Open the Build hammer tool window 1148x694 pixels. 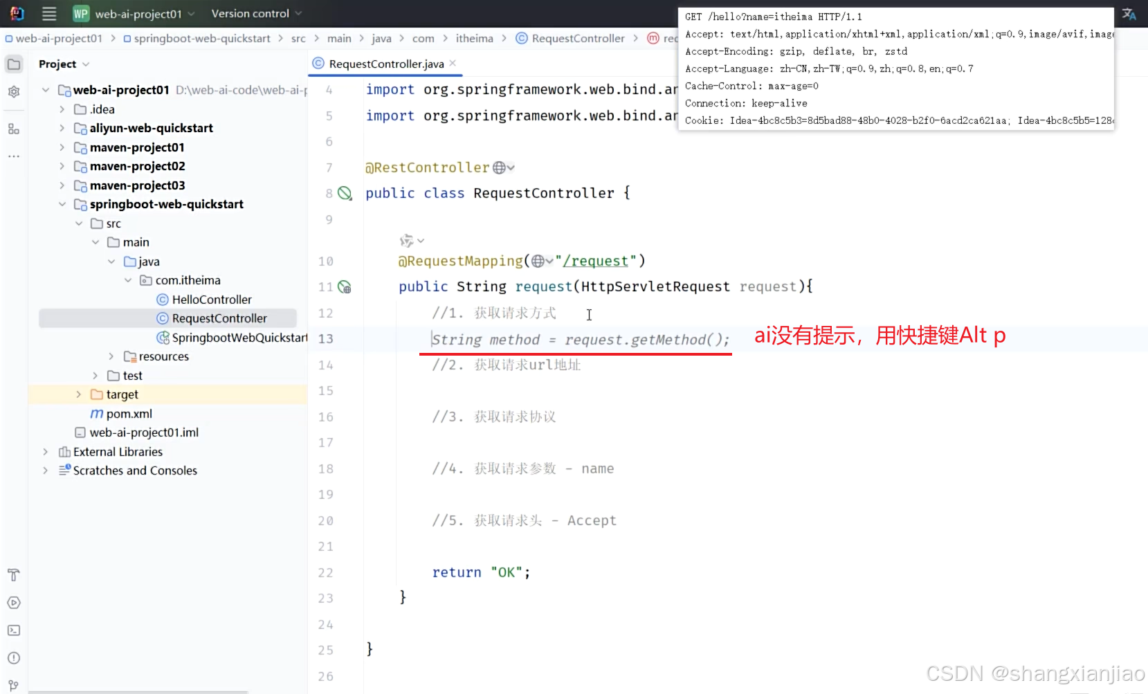(x=14, y=575)
